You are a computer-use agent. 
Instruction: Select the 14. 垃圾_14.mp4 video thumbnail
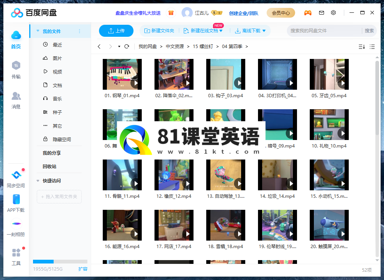(x=277, y=175)
